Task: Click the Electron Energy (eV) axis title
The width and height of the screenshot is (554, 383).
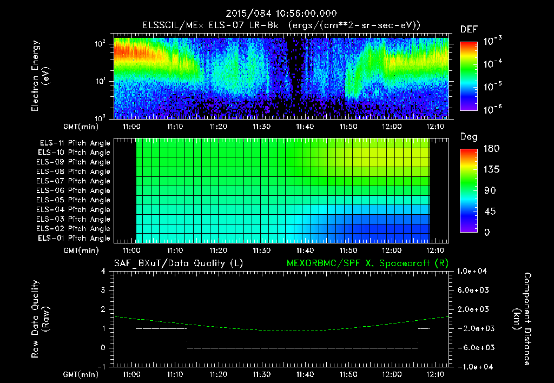Action: [x=40, y=76]
